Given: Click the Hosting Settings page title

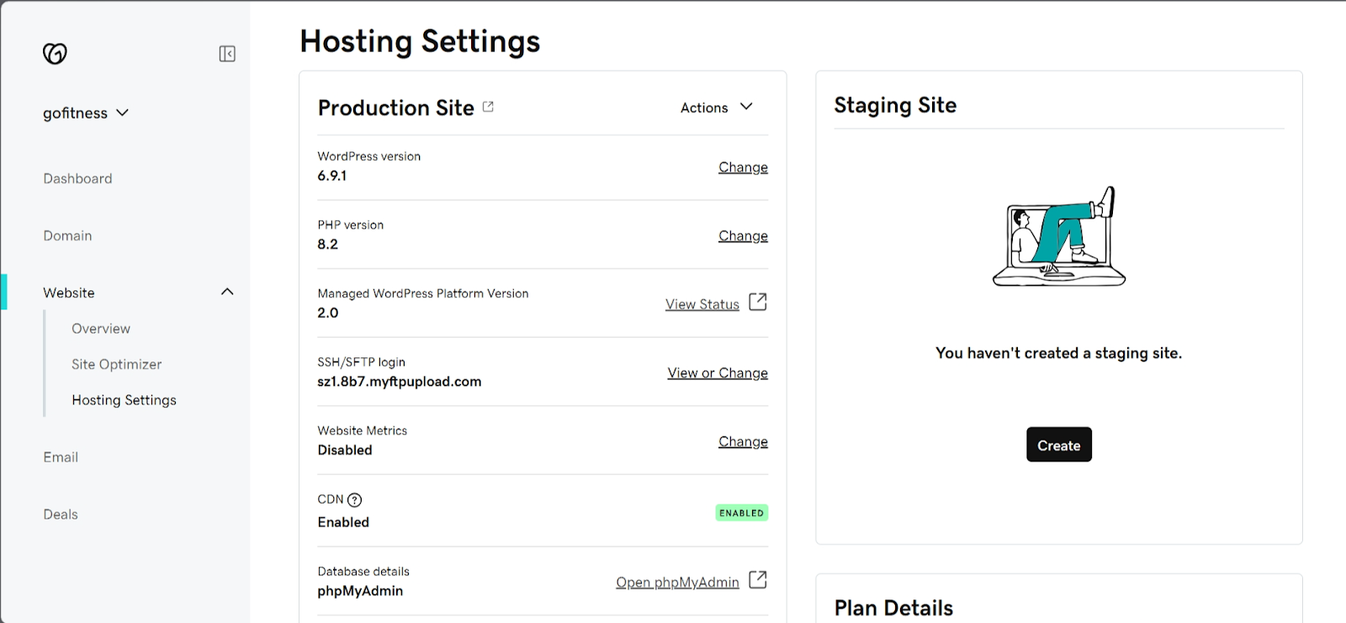Looking at the screenshot, I should click(420, 41).
